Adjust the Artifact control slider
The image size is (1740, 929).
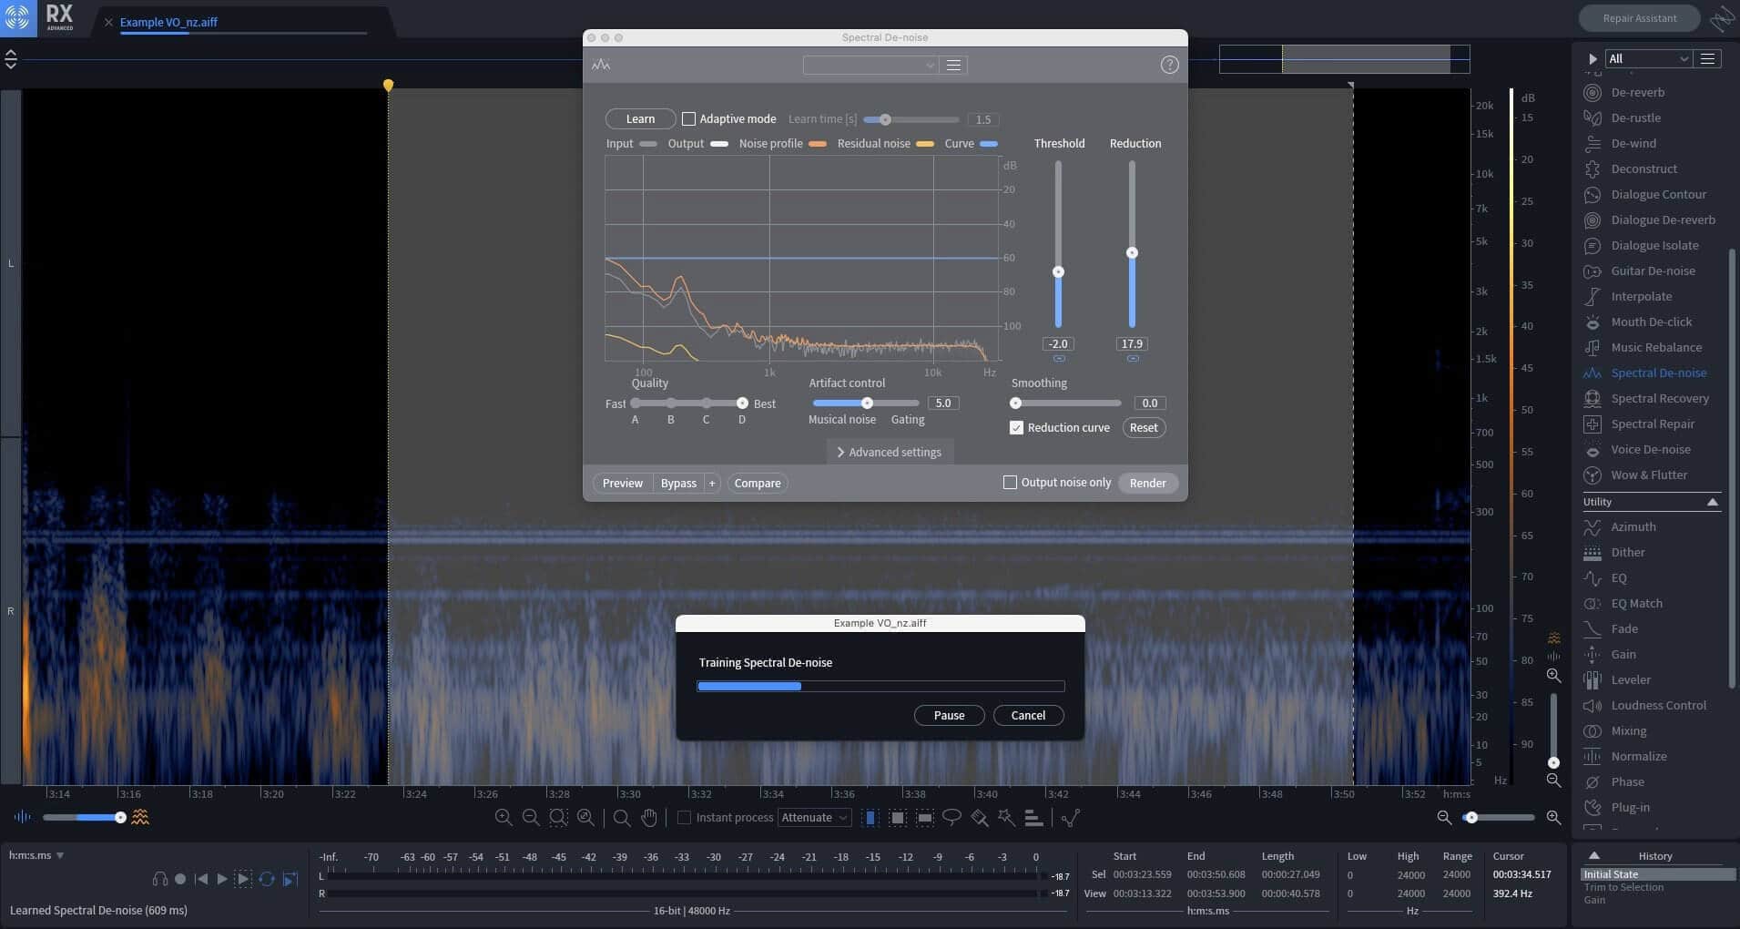coord(867,403)
